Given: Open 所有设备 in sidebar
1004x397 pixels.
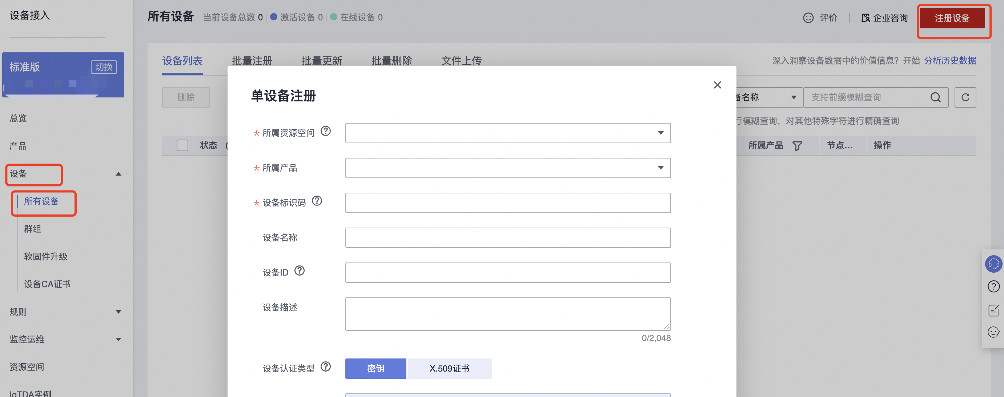Looking at the screenshot, I should pos(41,201).
